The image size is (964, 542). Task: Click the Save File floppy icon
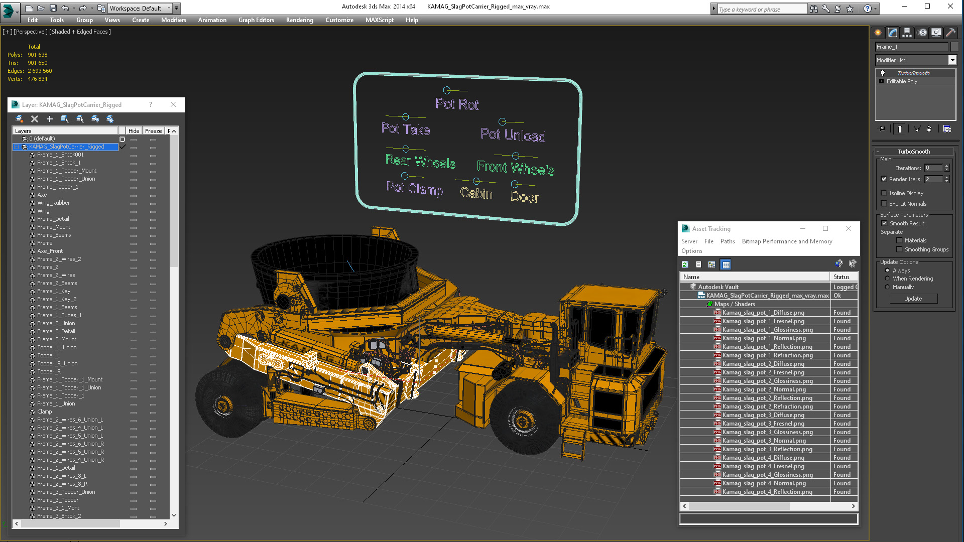tap(53, 8)
